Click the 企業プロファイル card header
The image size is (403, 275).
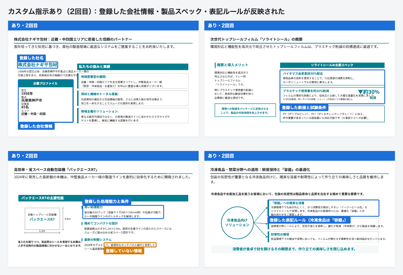(x=45, y=84)
